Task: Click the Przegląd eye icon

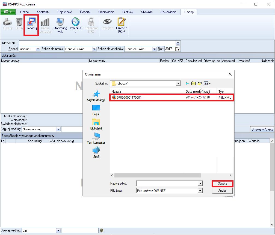Action: pyautogui.click(x=107, y=22)
